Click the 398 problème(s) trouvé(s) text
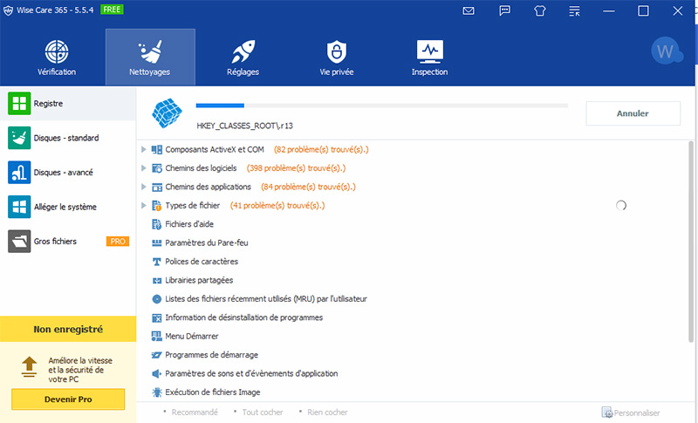This screenshot has width=698, height=423. 296,168
